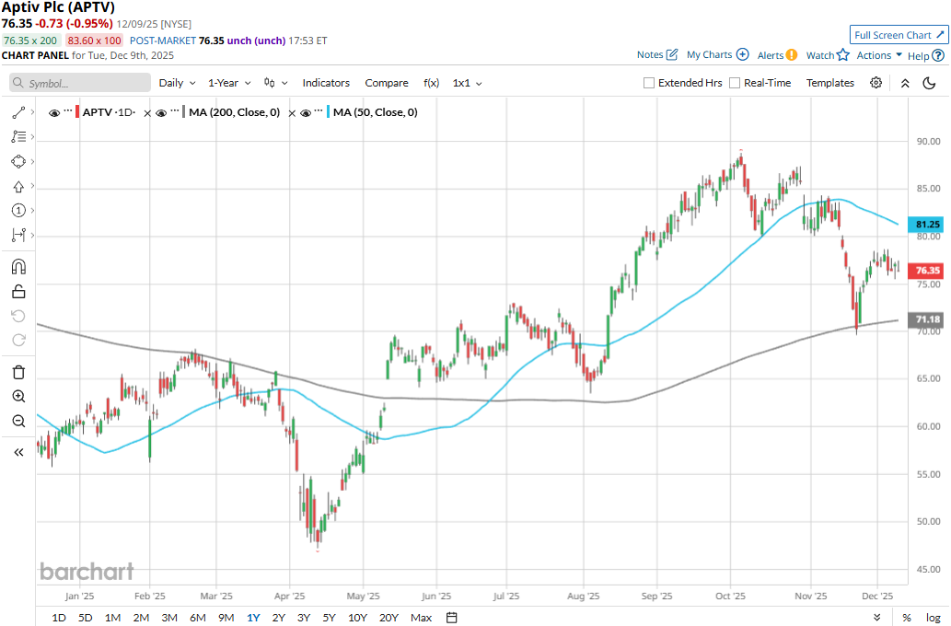Enable the Extended Hrs checkbox

(x=649, y=83)
